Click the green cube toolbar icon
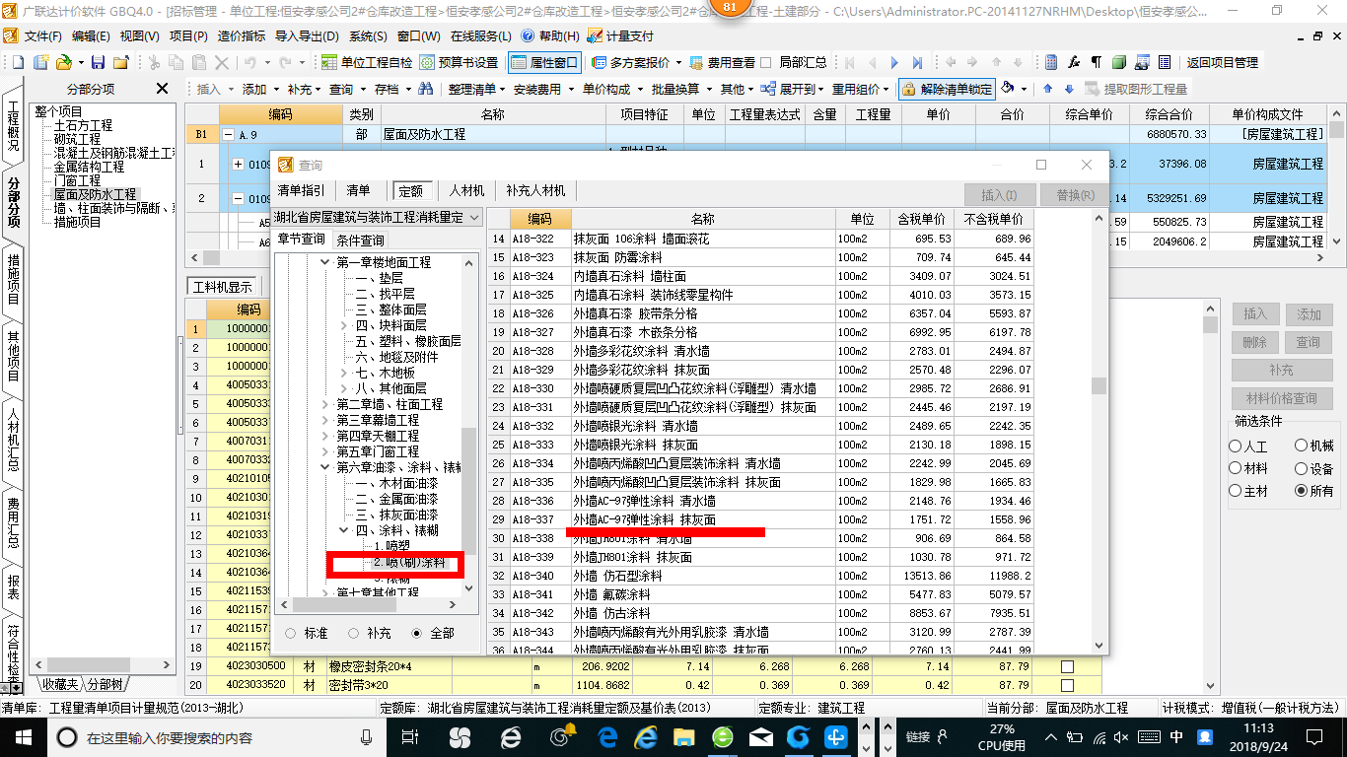The height and width of the screenshot is (757, 1347). [1119, 62]
